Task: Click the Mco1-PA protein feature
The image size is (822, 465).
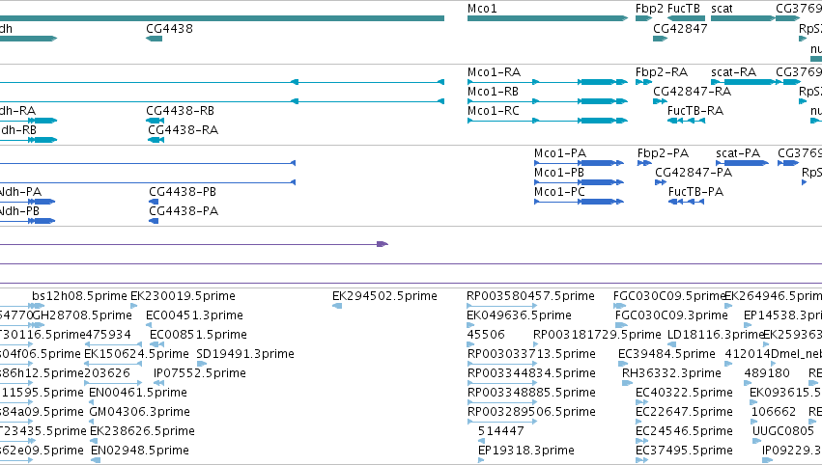Action: coord(579,163)
